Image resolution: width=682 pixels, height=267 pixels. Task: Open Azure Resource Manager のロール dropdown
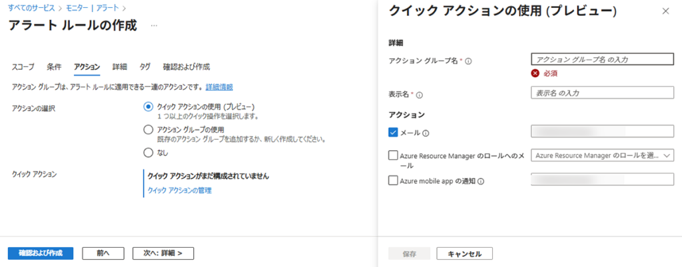pyautogui.click(x=602, y=155)
